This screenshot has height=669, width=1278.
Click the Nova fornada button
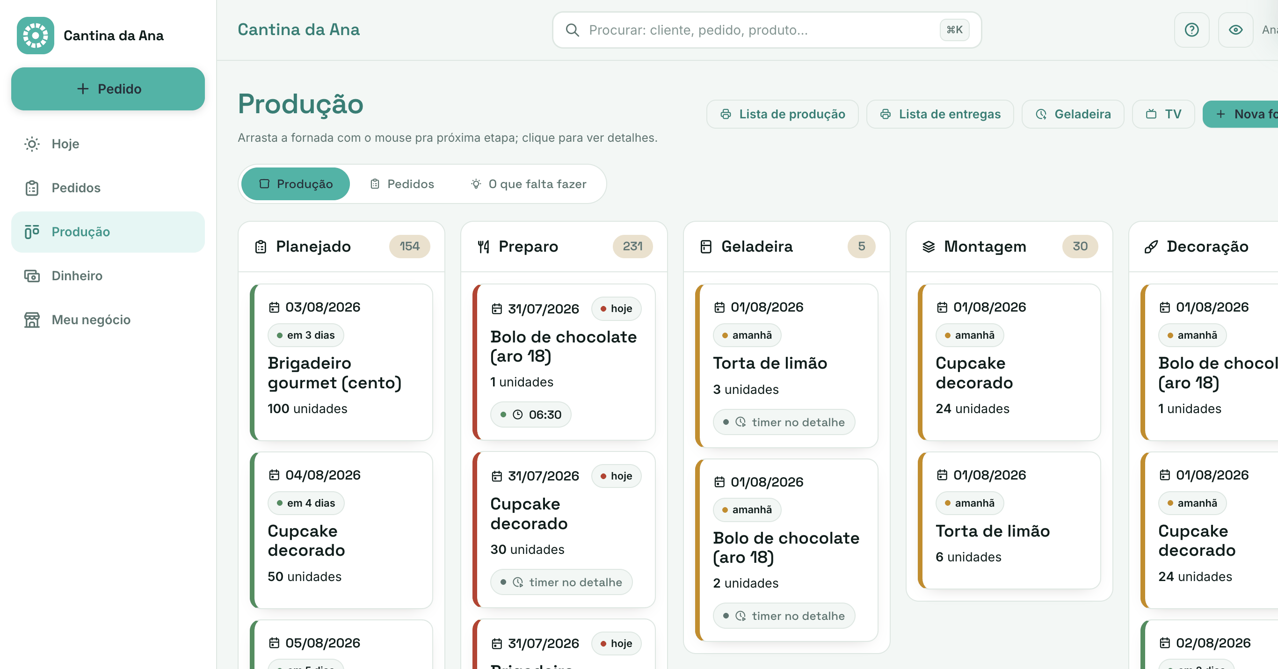[1240, 114]
